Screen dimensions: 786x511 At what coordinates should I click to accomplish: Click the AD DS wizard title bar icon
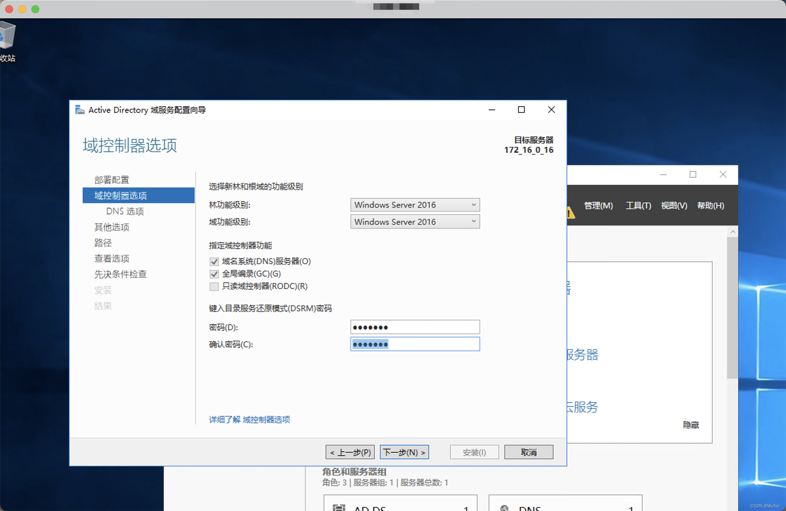coord(80,110)
